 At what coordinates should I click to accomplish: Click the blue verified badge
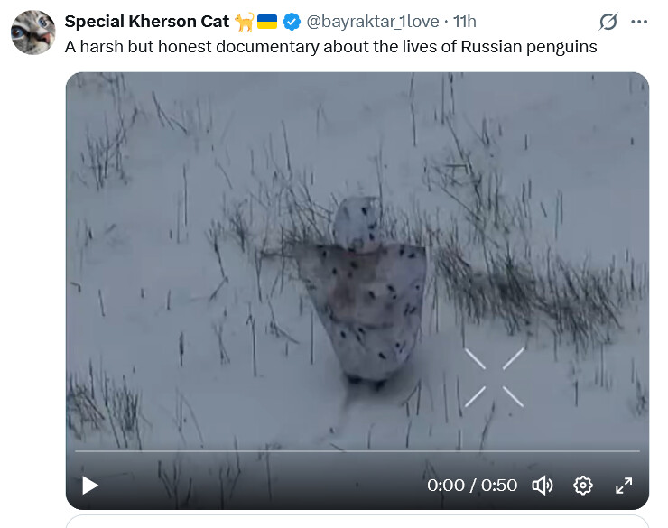point(292,21)
